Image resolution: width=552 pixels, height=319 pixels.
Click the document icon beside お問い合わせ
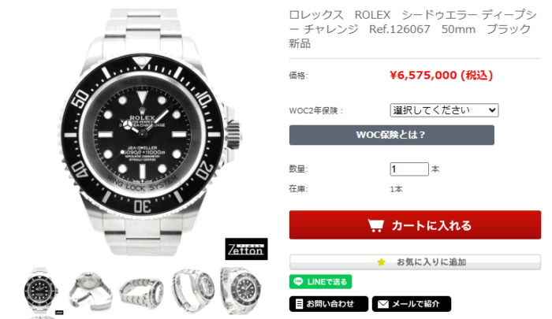point(299,304)
